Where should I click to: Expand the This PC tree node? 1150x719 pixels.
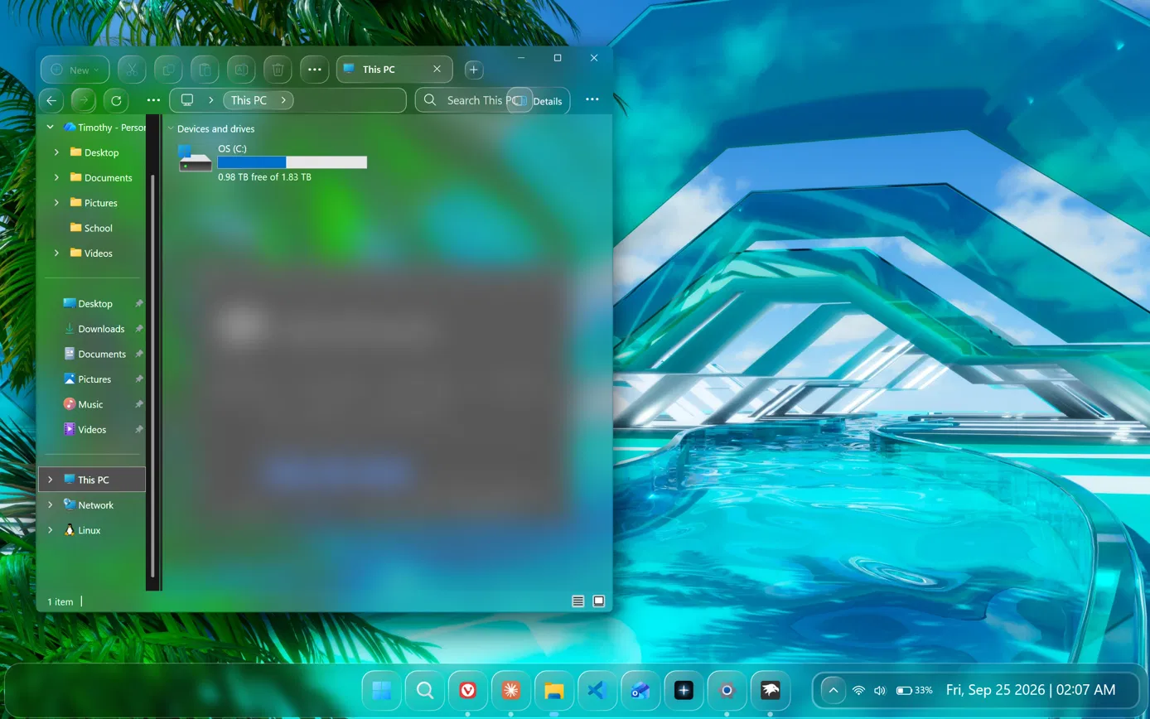click(51, 480)
